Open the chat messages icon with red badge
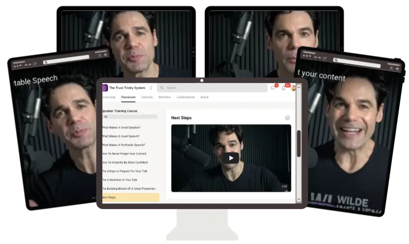The height and width of the screenshot is (244, 409). 274,87
